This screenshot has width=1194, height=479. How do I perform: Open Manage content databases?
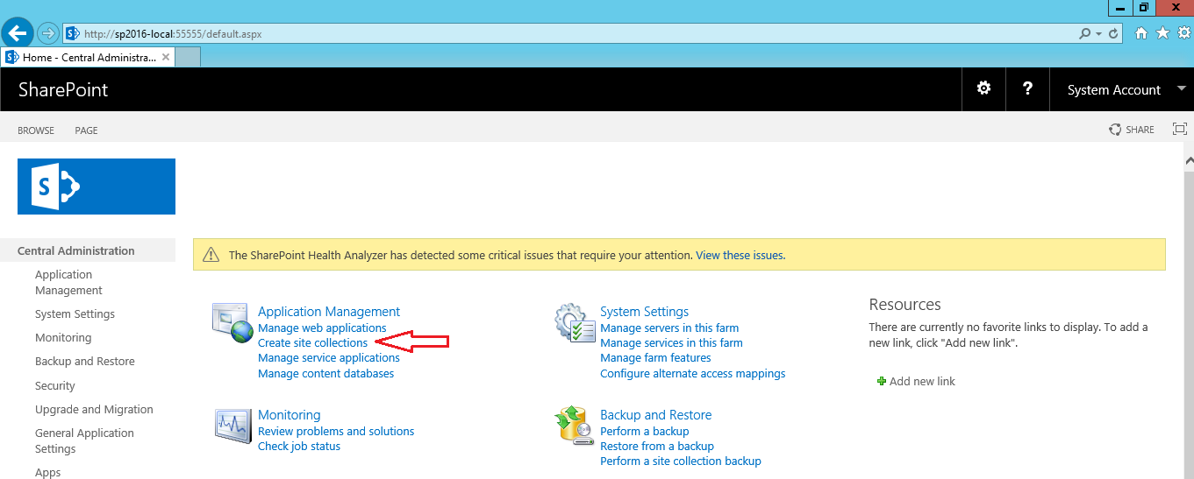click(x=326, y=373)
